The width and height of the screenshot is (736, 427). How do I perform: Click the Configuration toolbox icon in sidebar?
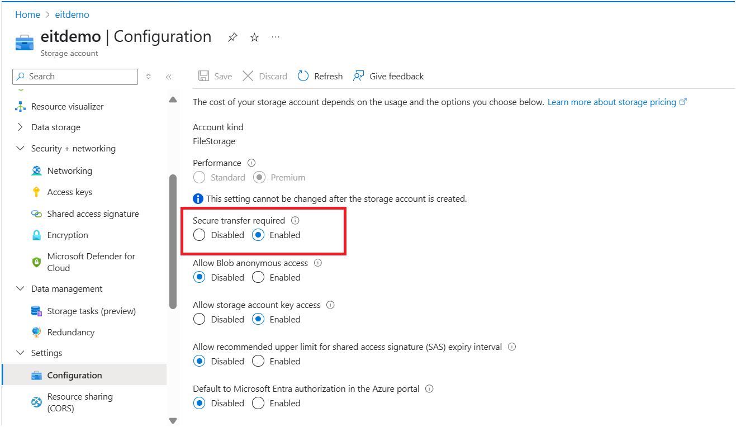point(36,376)
